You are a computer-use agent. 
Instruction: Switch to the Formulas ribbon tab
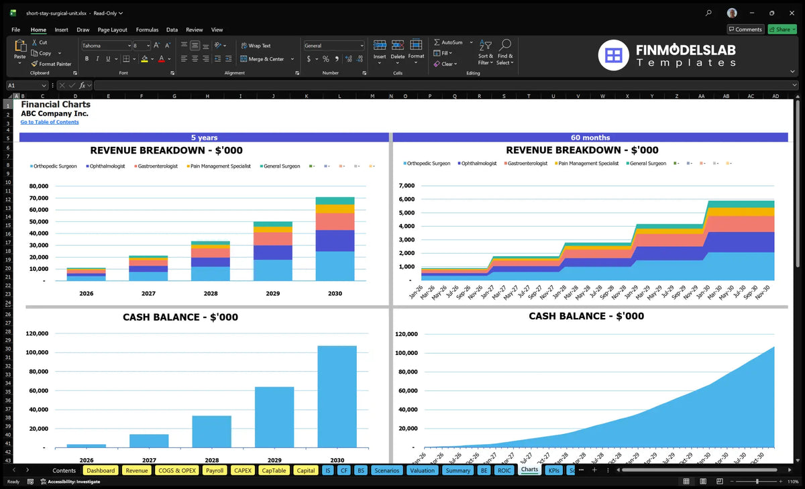pos(147,30)
